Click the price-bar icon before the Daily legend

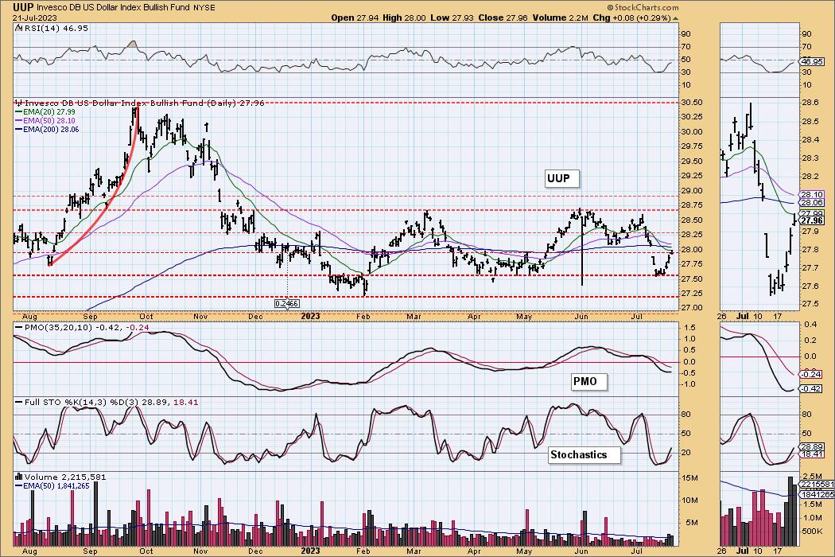(x=18, y=103)
